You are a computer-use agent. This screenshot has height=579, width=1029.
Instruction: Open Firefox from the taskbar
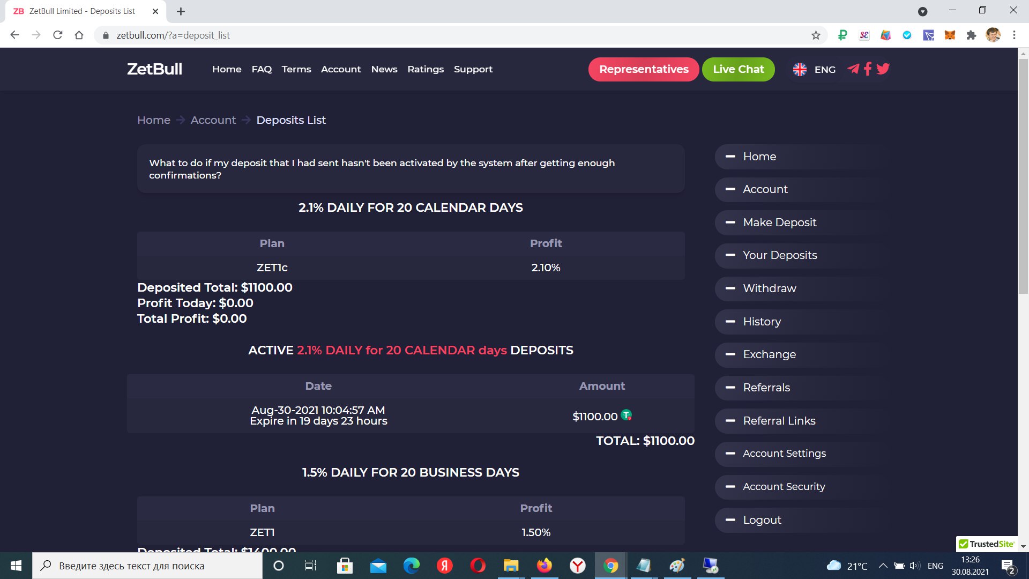544,566
